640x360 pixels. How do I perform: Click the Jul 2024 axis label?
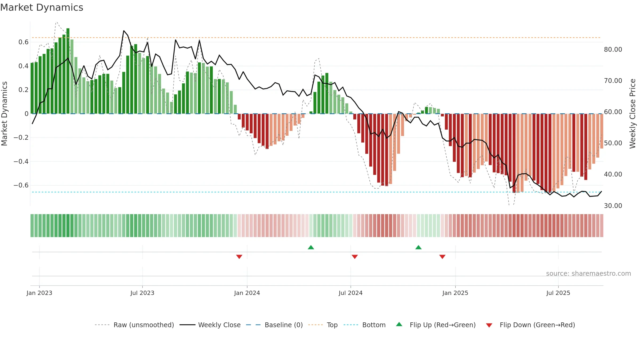click(351, 293)
